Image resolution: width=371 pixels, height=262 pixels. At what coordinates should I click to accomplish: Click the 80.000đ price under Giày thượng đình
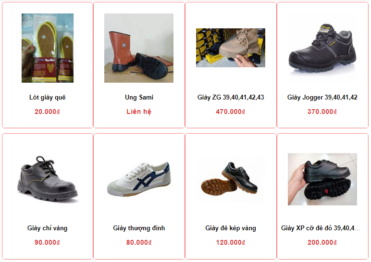139,243
